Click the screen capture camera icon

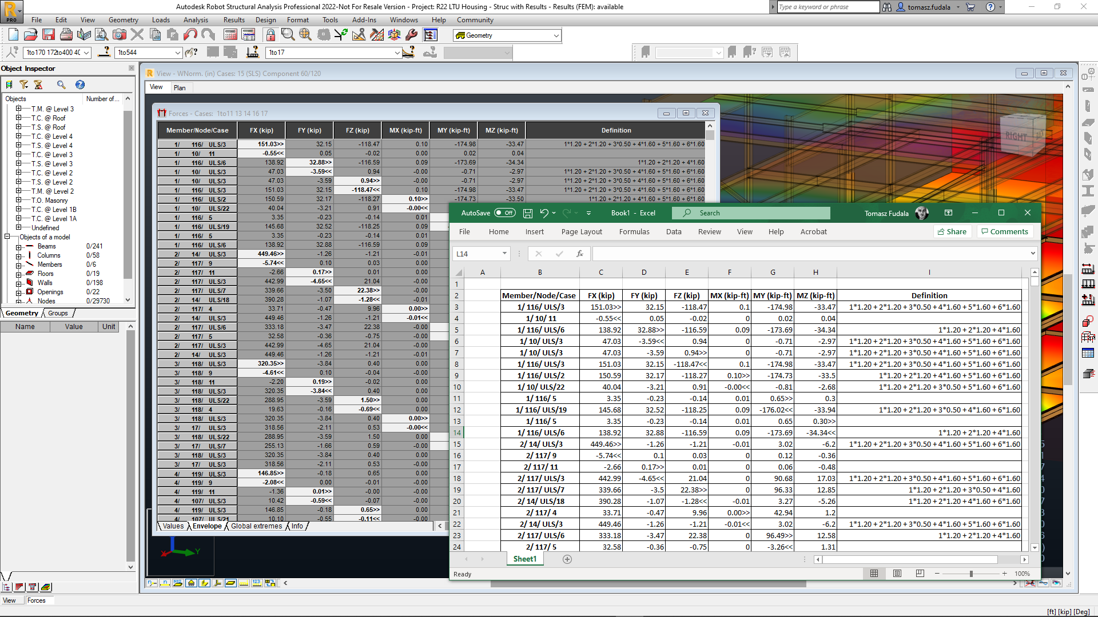(x=120, y=35)
